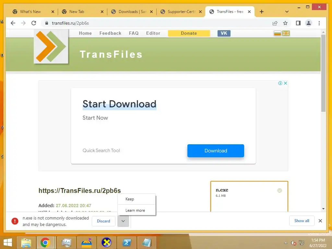
Task: Bookmark this page with star icon
Action: (x=285, y=23)
